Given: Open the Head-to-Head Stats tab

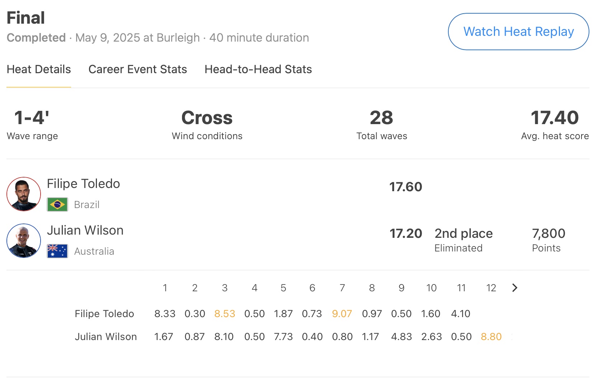Looking at the screenshot, I should [x=258, y=69].
